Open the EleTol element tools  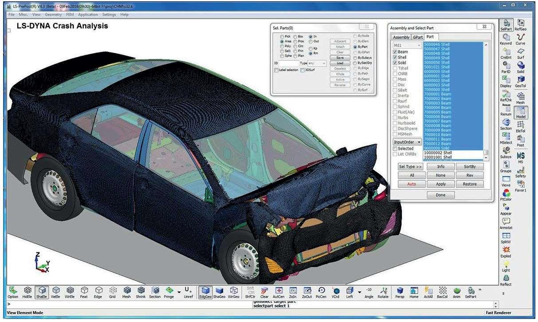coord(521,127)
